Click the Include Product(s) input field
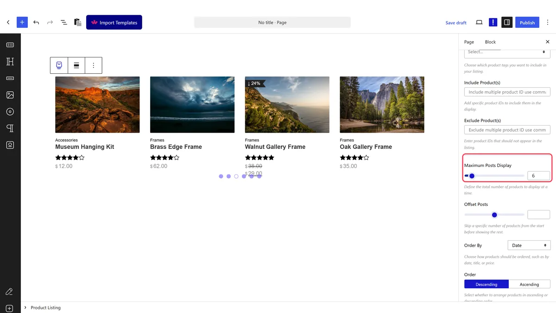The width and height of the screenshot is (556, 313). (x=507, y=92)
